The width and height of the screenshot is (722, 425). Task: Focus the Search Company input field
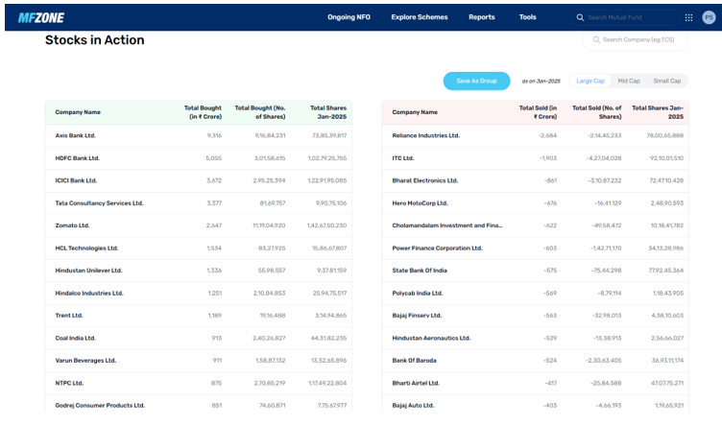[636, 40]
